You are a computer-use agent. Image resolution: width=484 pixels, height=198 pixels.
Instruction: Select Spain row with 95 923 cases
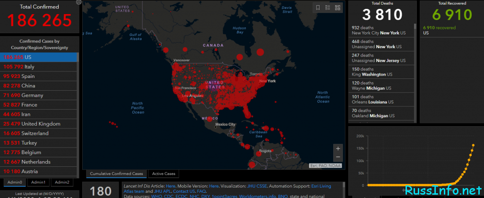(38, 76)
